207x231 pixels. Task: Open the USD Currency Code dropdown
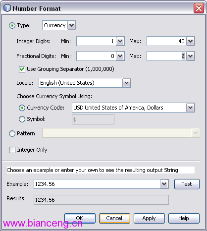(191, 108)
